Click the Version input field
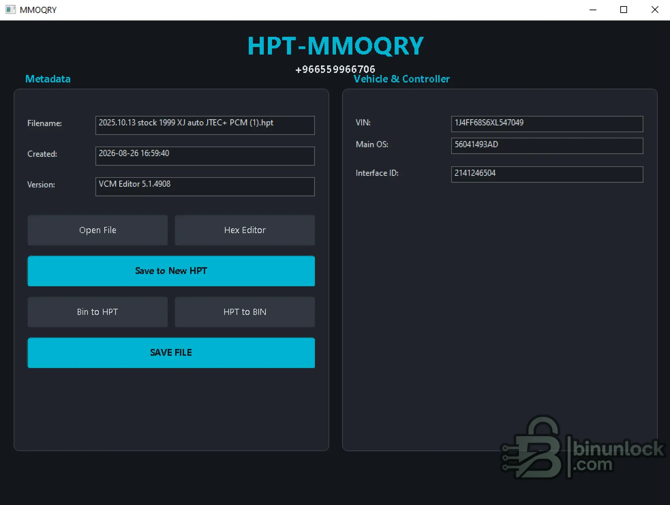 205,187
